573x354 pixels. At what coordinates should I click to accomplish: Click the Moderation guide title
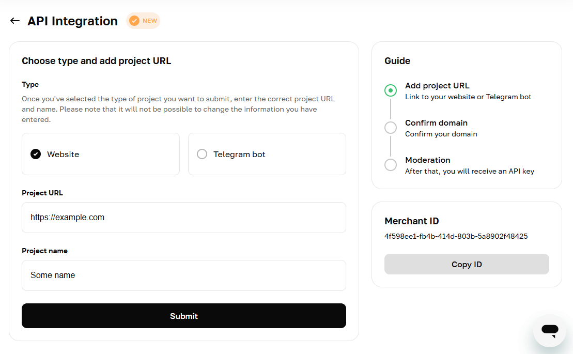(428, 160)
